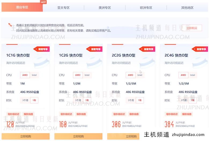The image size is (209, 141).
Task: Pick 3个月 duration on the 1C1G plan
Action: pos(25,100)
